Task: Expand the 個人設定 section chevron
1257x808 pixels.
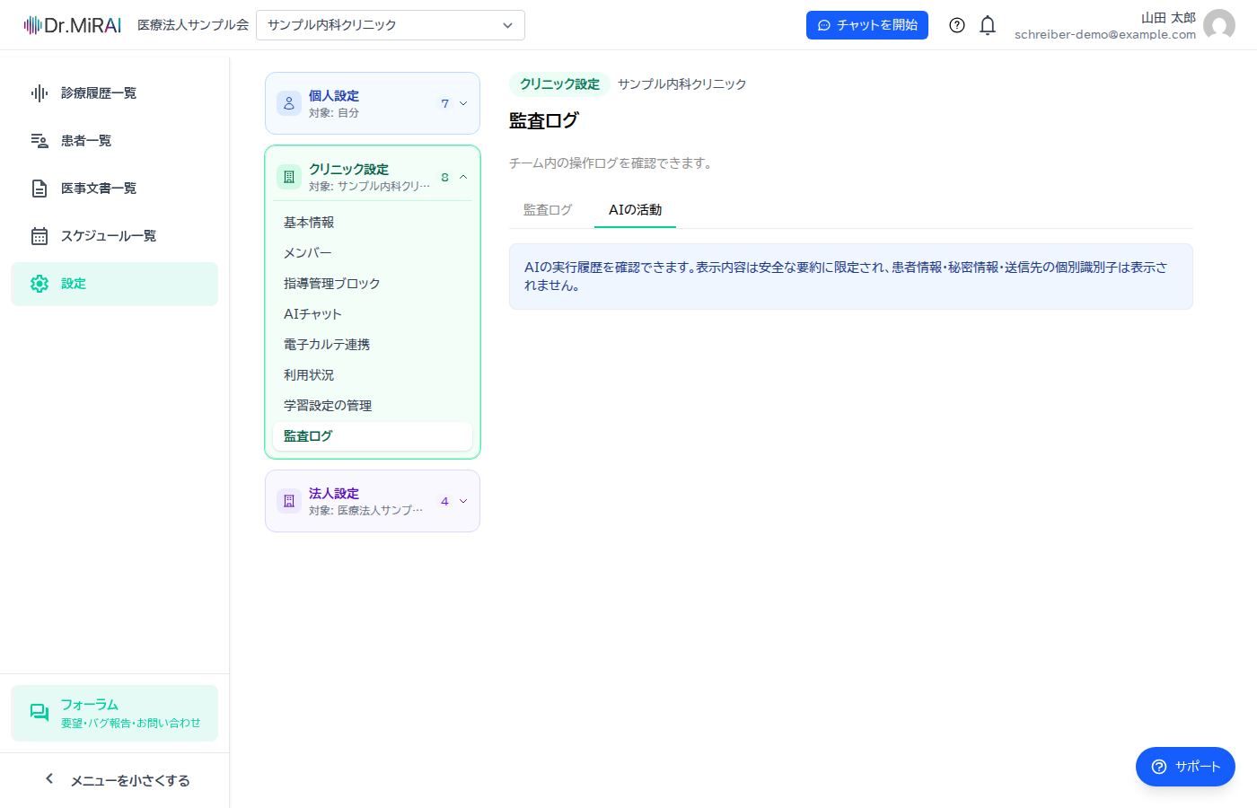Action: coord(463,103)
